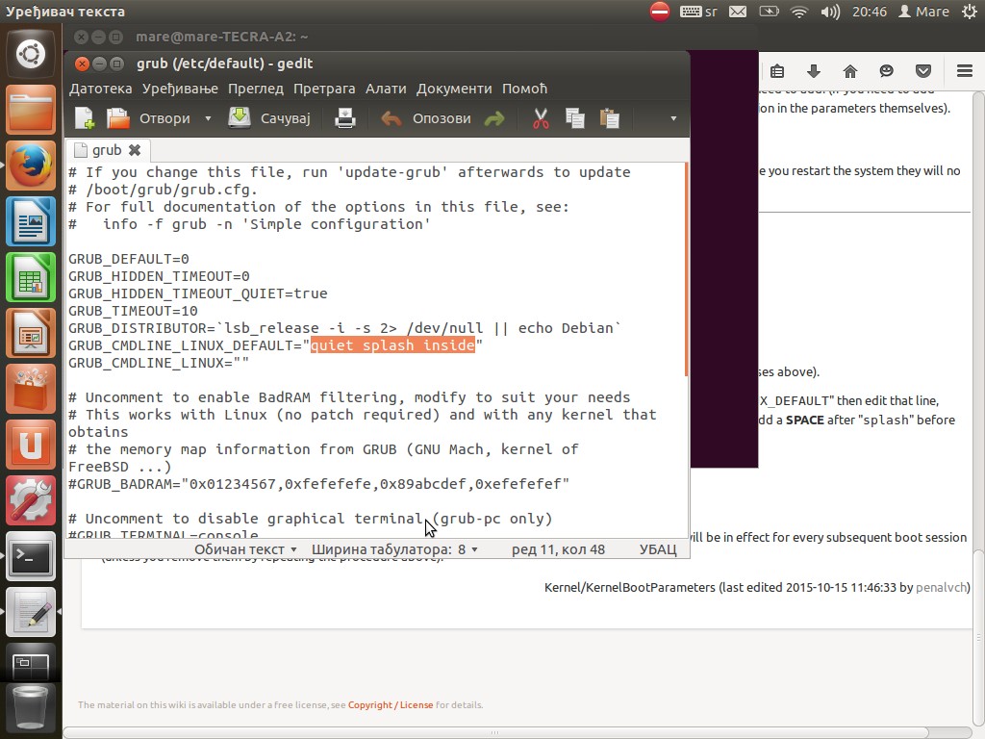Open the penalvch author link
This screenshot has height=739, width=985.
941,588
